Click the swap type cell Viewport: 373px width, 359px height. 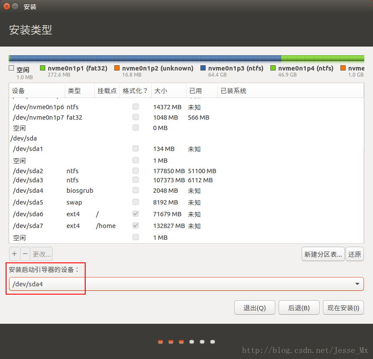74,202
